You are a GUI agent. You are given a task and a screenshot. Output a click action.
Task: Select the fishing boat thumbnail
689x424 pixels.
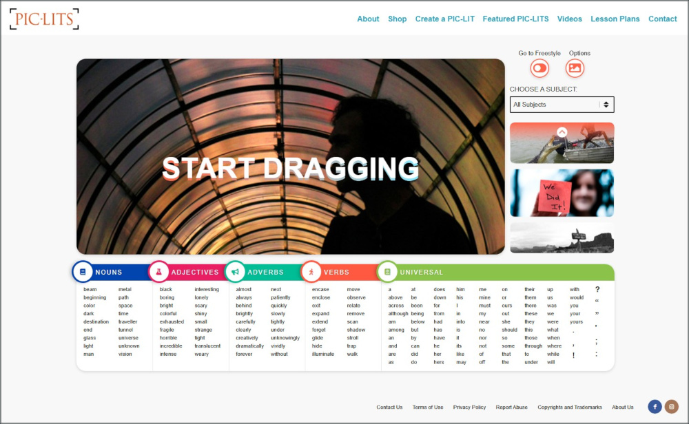(x=562, y=143)
